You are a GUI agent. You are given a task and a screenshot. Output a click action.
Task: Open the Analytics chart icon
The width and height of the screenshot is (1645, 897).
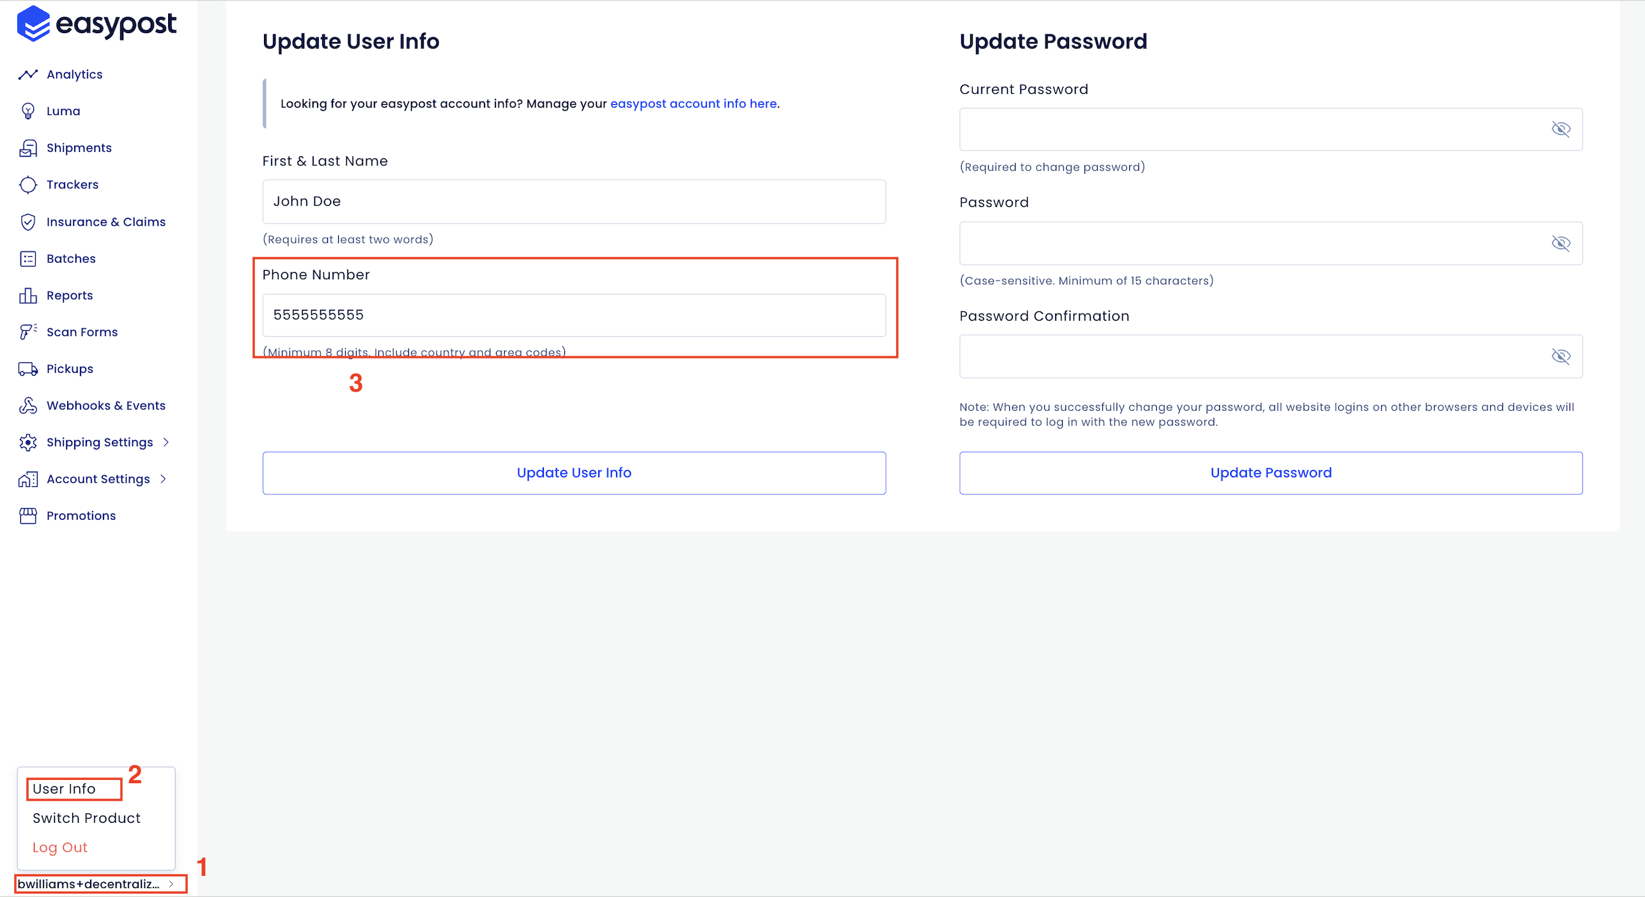(x=28, y=75)
